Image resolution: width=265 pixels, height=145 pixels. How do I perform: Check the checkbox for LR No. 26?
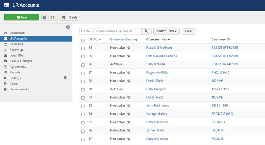point(83,65)
